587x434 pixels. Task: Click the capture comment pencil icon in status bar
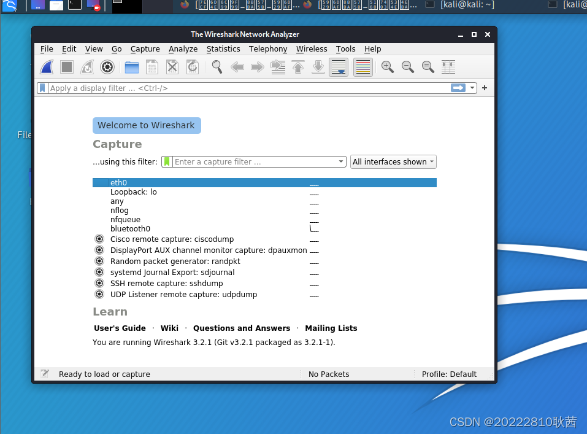coord(45,373)
